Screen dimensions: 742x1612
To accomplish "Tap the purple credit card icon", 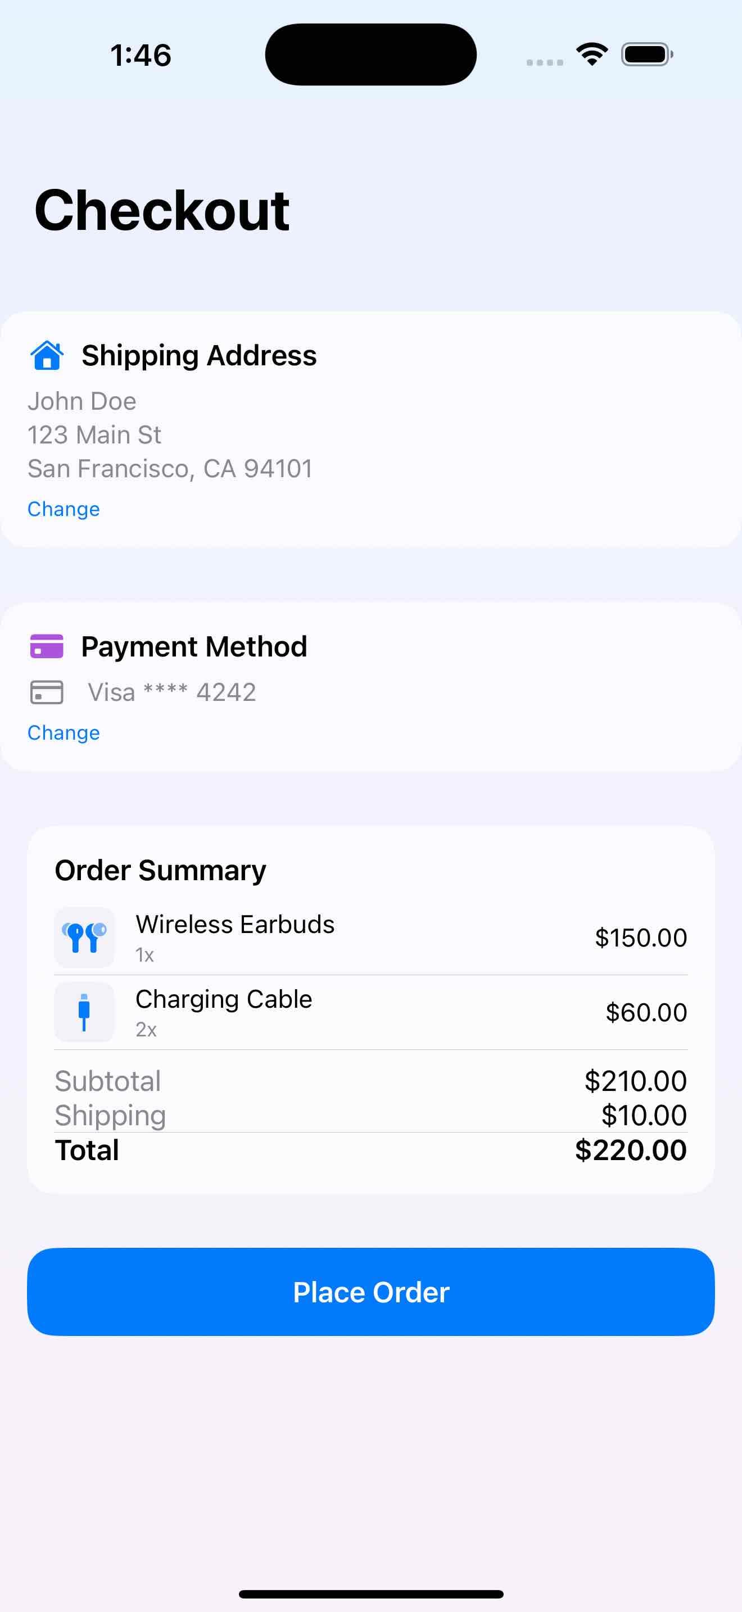I will [x=47, y=646].
